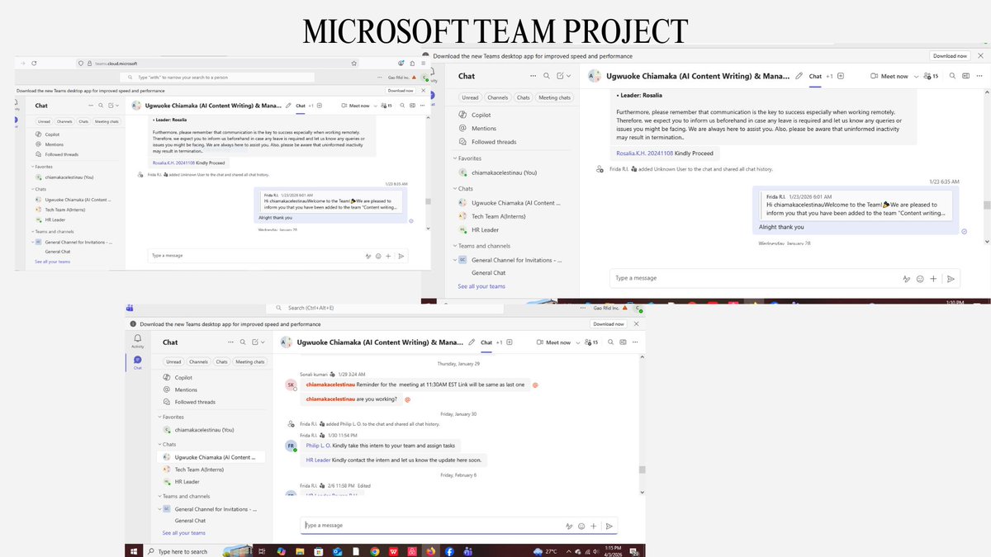Send the message with the paper plane icon
The image size is (991, 557).
[609, 526]
